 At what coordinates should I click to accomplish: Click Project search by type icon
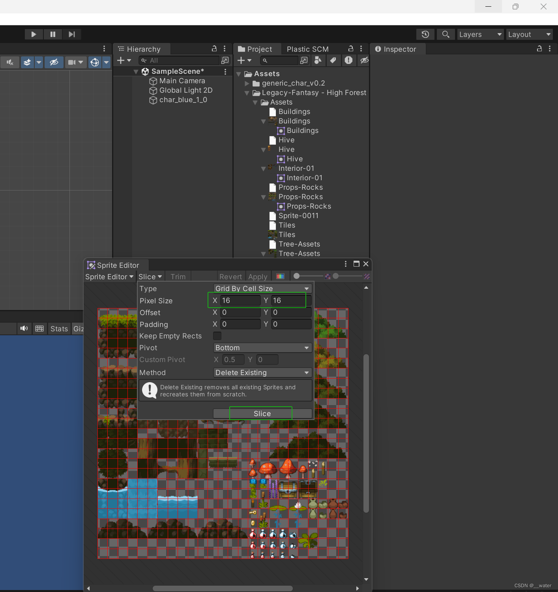(318, 60)
